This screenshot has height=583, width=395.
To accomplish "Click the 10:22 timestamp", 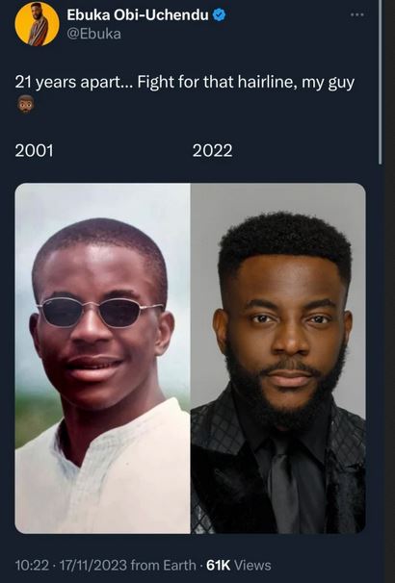I will click(x=32, y=565).
